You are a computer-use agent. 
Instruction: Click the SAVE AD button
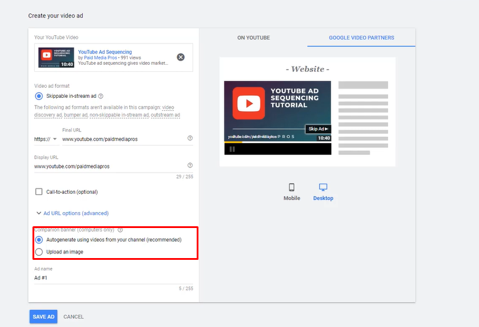point(43,316)
